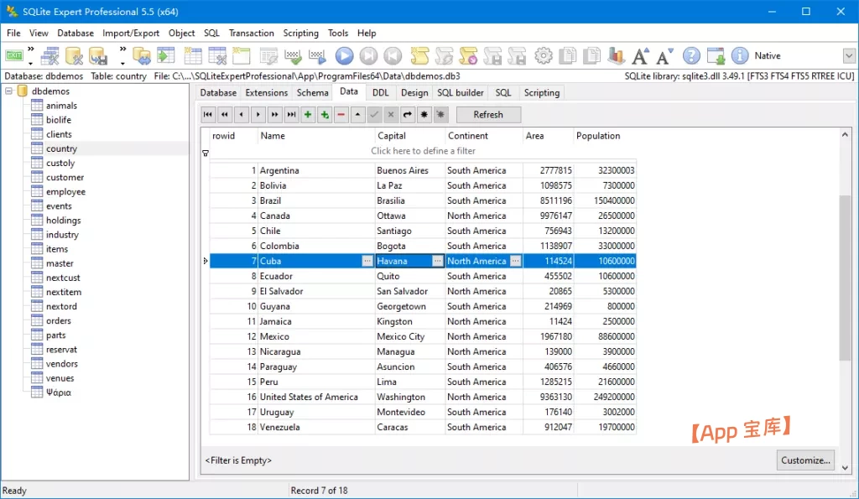Jump to first record in navigator
This screenshot has width=859, height=499.
[x=208, y=115]
